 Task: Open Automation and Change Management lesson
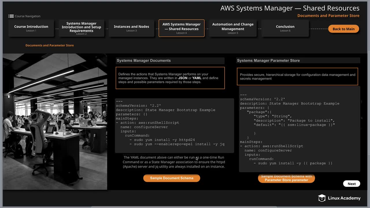[x=233, y=28]
